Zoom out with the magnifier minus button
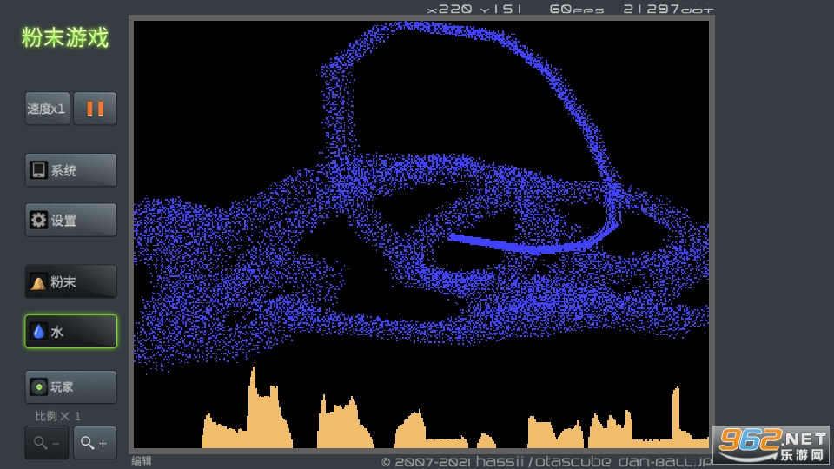Image resolution: width=834 pixels, height=469 pixels. coord(47,443)
